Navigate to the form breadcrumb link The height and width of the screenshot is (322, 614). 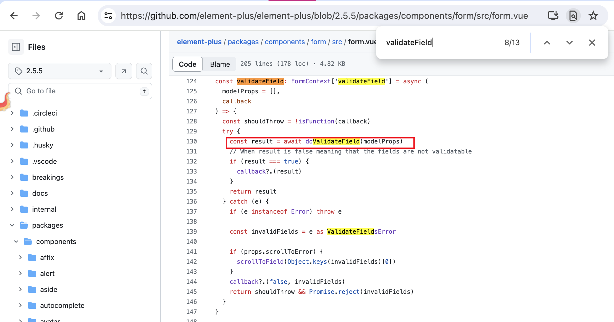tap(318, 42)
